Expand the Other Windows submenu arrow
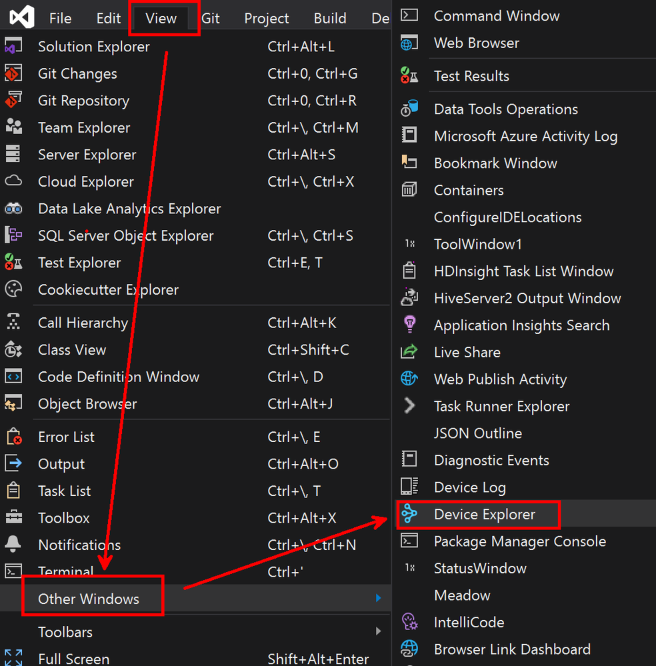656x666 pixels. [x=378, y=598]
